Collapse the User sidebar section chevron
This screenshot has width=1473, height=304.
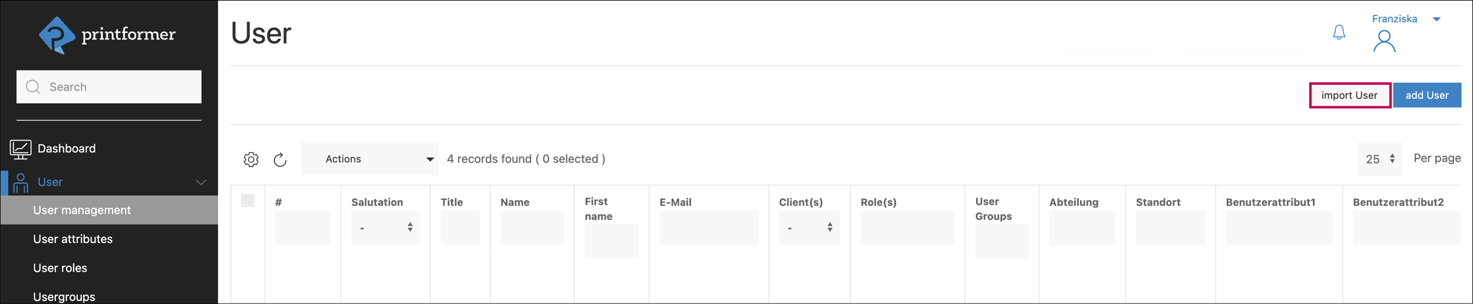(x=201, y=182)
